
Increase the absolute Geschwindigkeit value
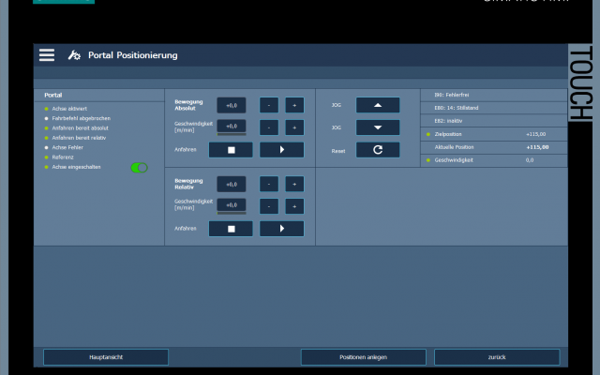click(294, 127)
